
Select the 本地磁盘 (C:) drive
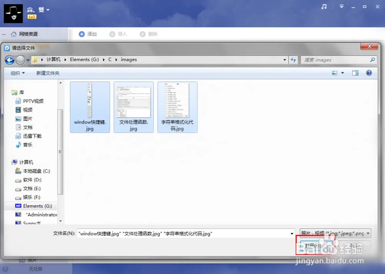36,171
